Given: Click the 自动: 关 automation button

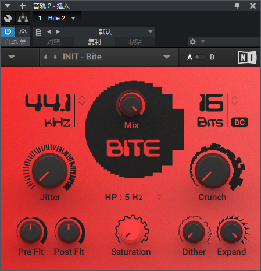Looking at the screenshot, I should (x=16, y=42).
